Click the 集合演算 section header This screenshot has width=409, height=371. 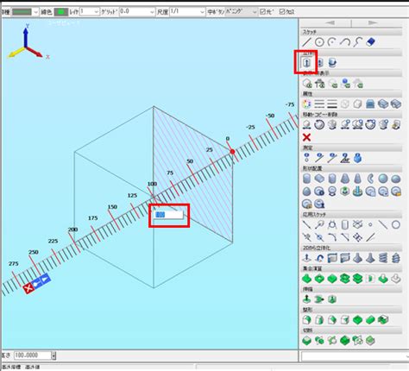coord(351,268)
